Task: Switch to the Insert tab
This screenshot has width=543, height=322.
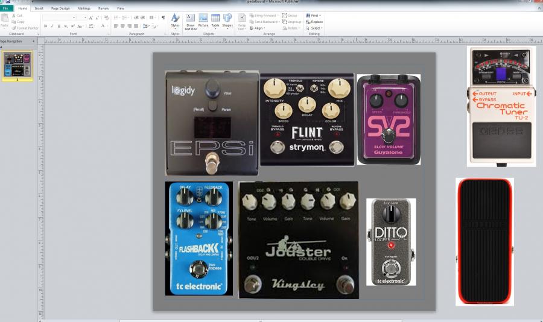Action: pyautogui.click(x=39, y=8)
